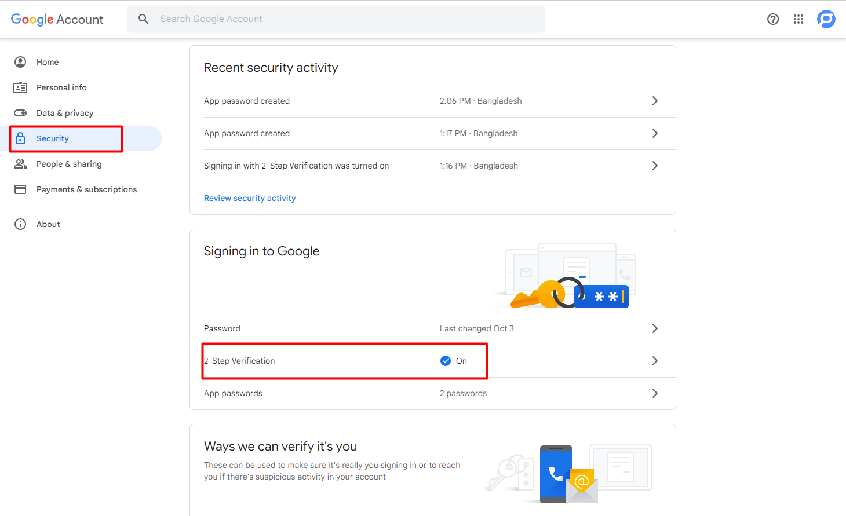Click the Google Account logo

(57, 19)
